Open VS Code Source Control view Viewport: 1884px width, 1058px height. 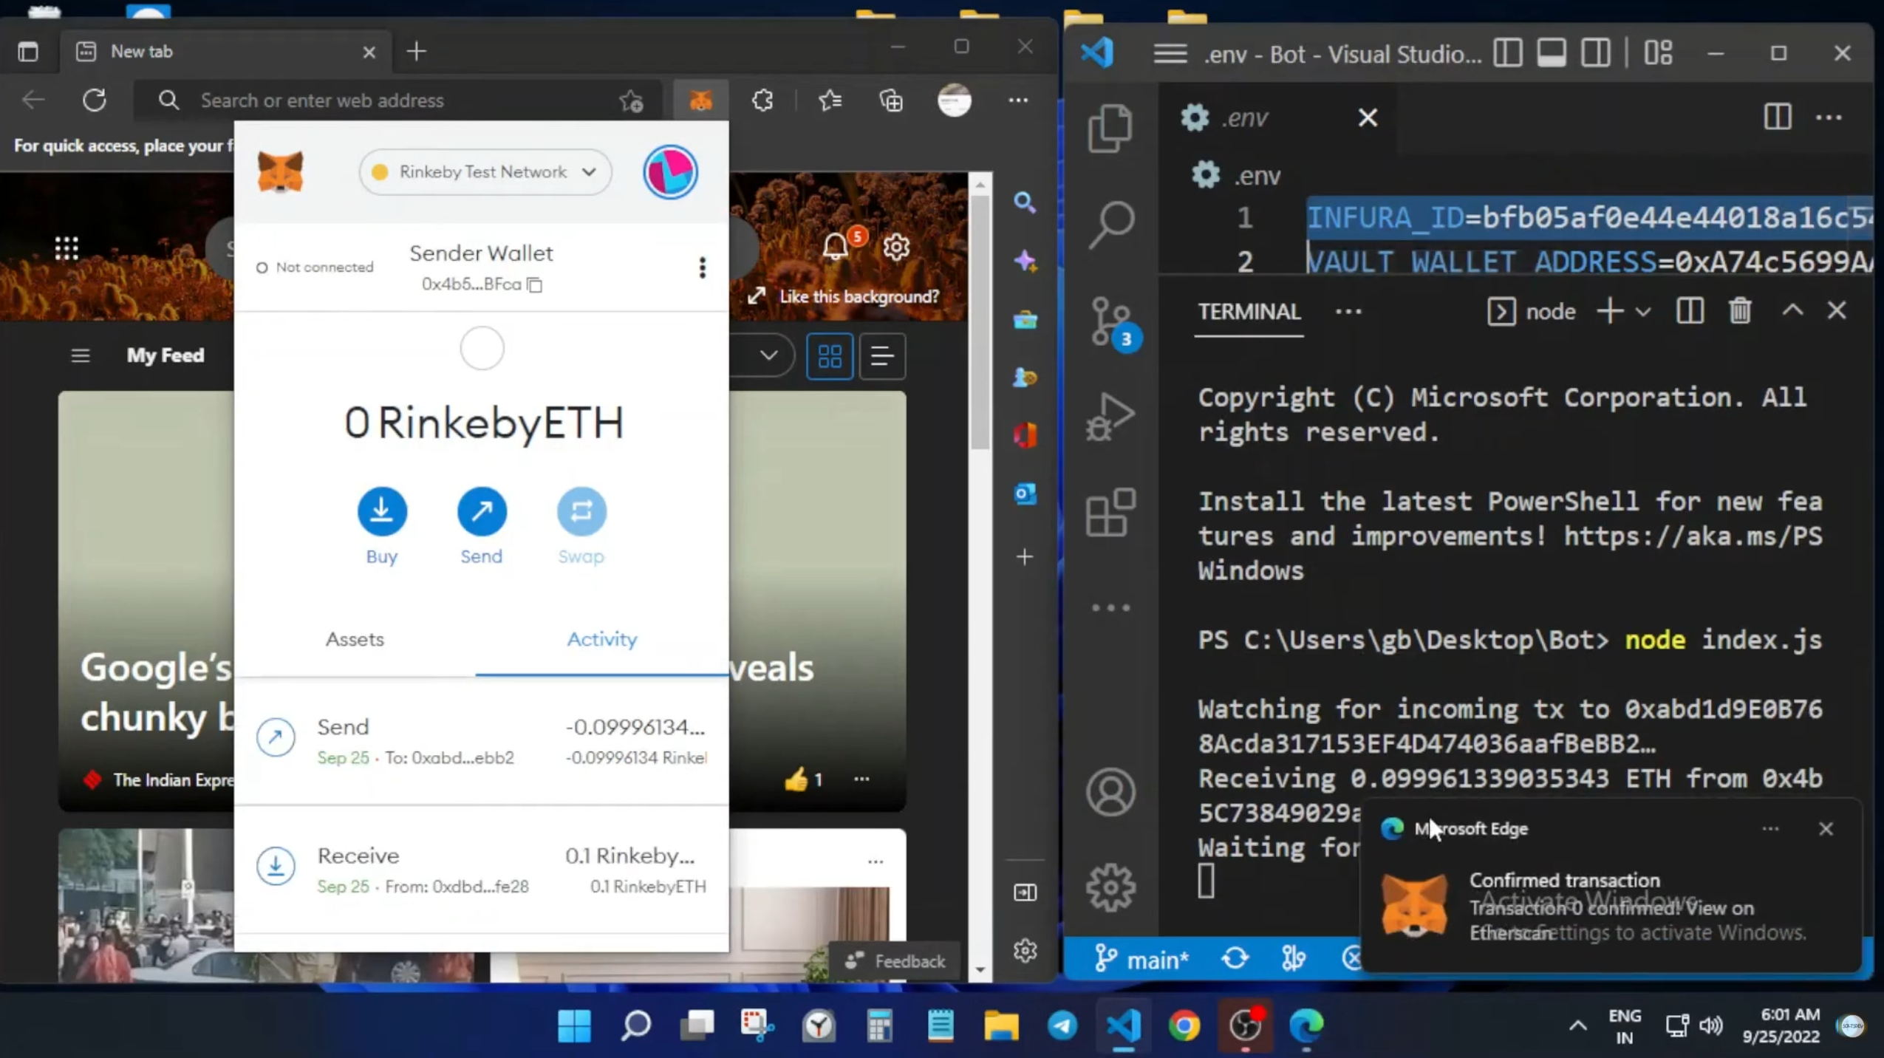(x=1110, y=322)
